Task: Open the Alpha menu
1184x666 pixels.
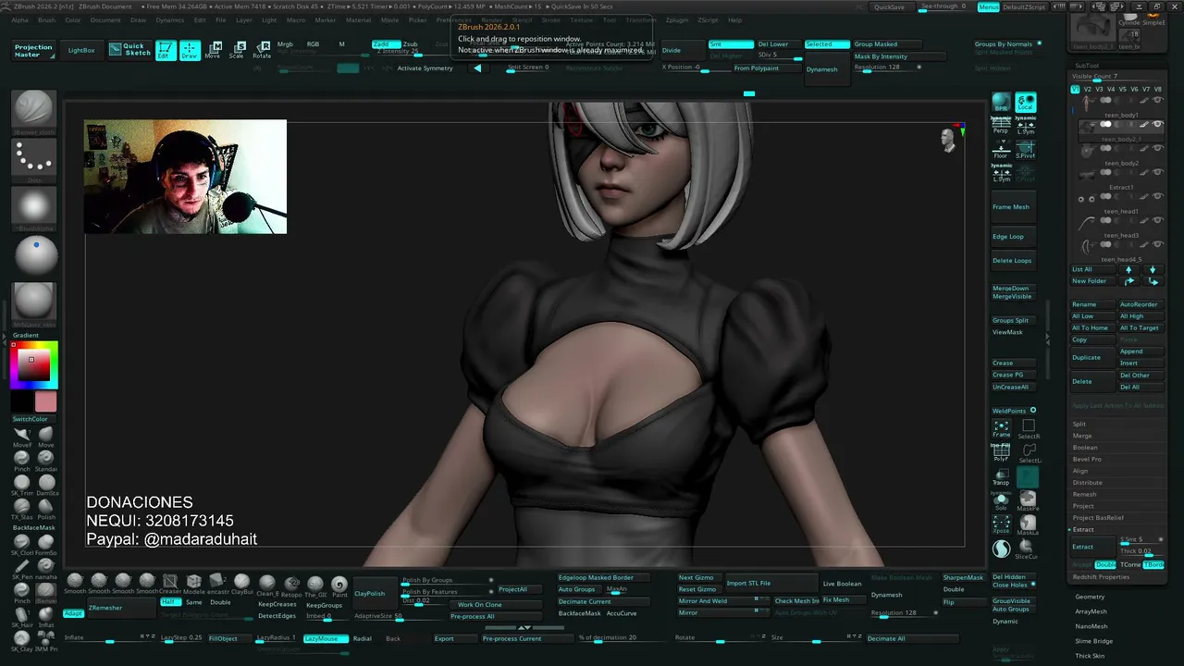Action: click(19, 19)
